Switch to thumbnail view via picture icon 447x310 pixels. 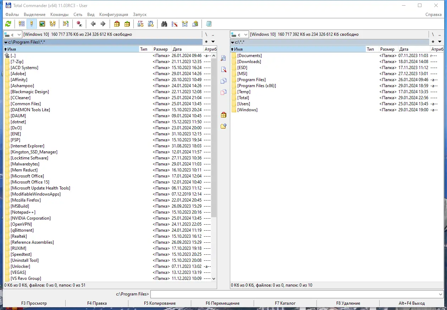[42, 24]
